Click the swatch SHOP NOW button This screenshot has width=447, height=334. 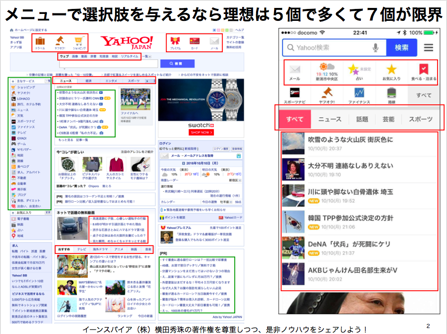pos(201,133)
